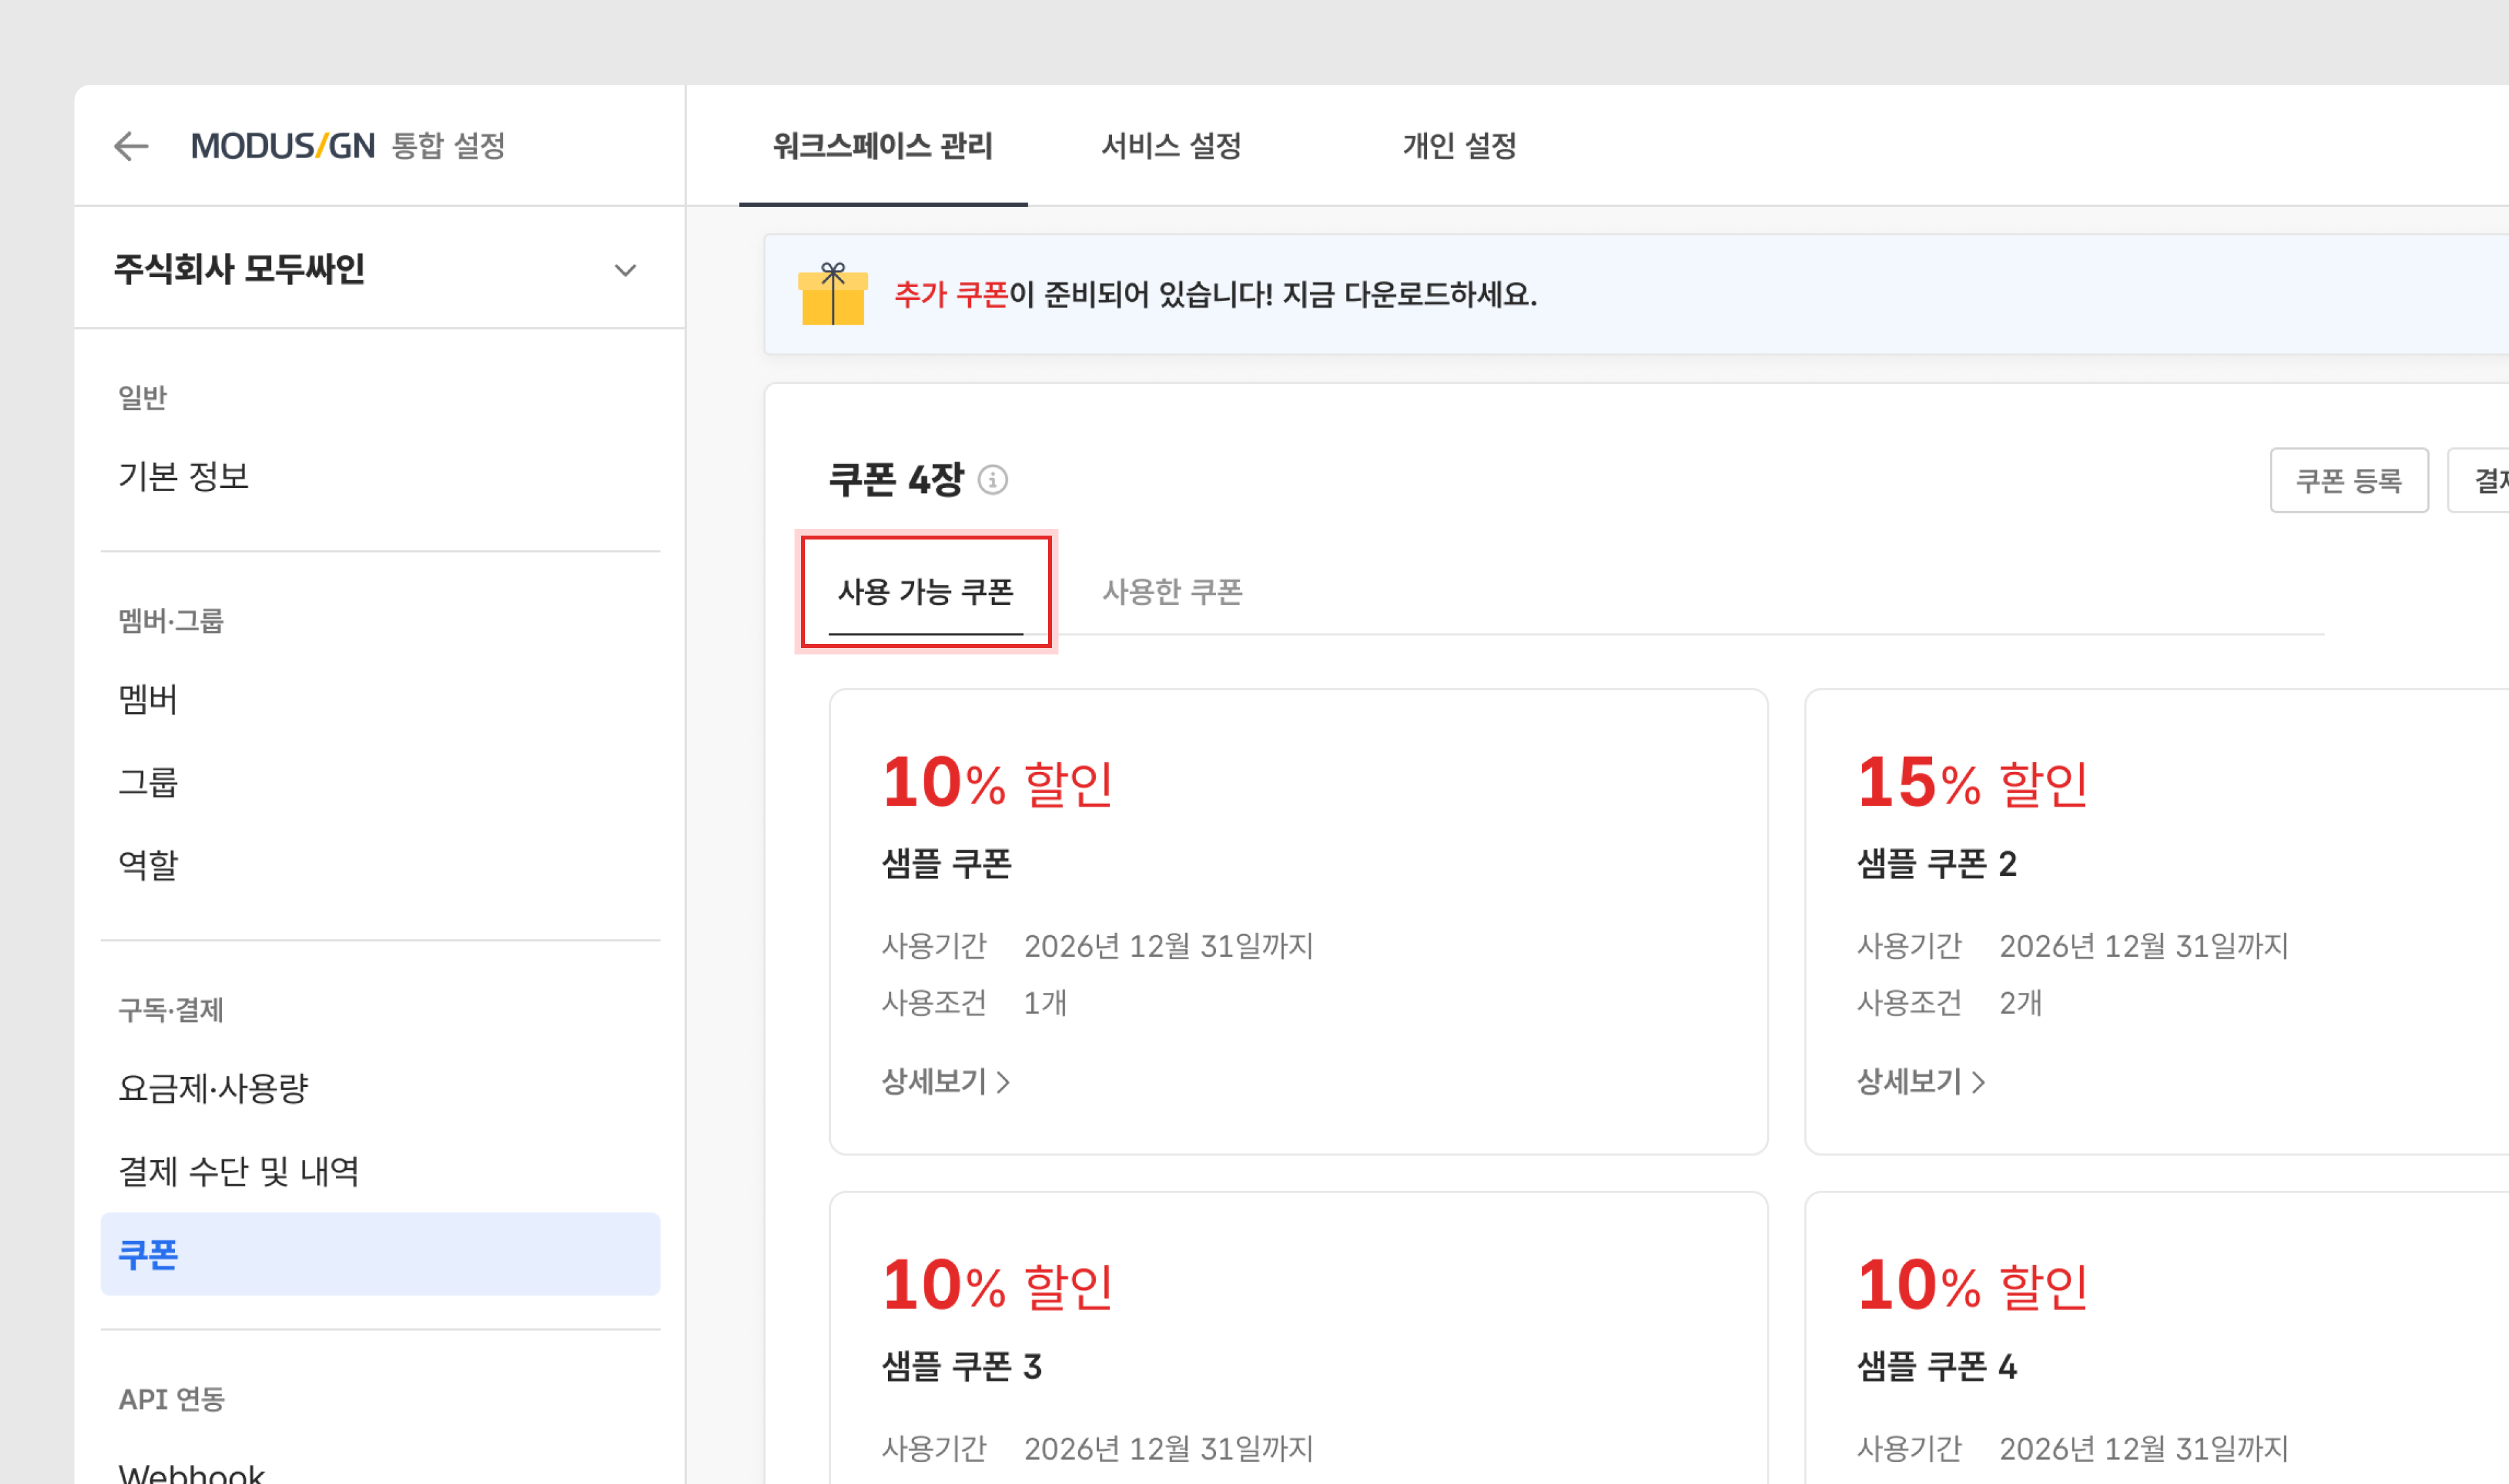Open 상세보기 for 샘플 쿠폰
The image size is (2509, 1484).
[x=945, y=1081]
